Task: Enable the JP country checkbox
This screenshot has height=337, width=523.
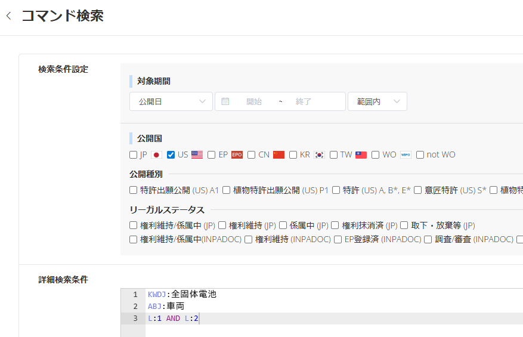Action: (x=134, y=155)
